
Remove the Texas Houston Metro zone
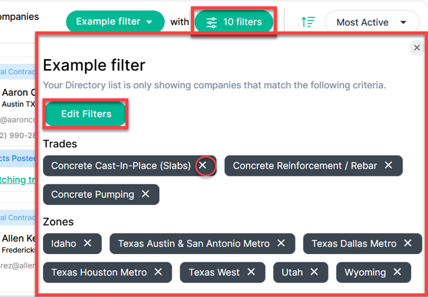point(158,272)
